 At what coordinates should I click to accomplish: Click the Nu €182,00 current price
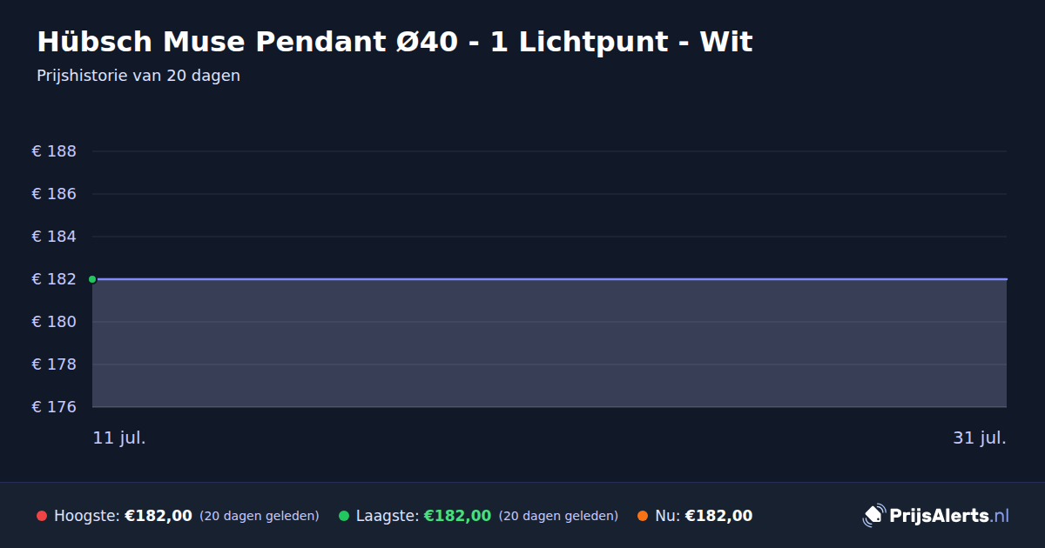pos(718,516)
